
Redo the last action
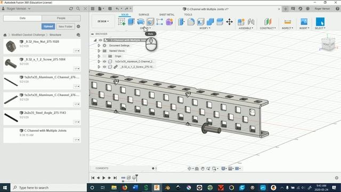[x=126, y=9]
